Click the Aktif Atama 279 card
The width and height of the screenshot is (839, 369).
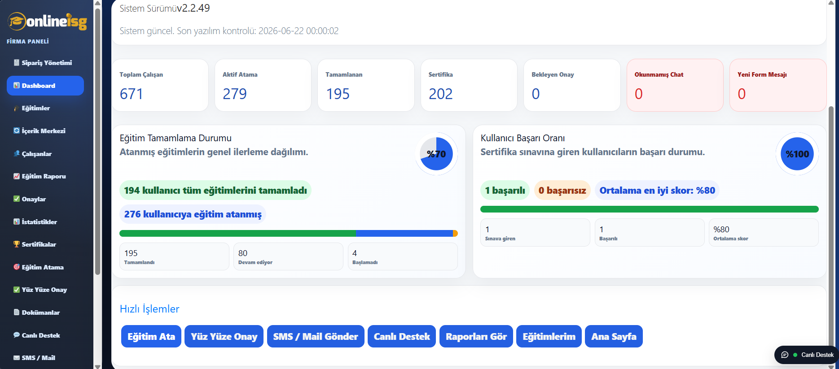coord(263,85)
